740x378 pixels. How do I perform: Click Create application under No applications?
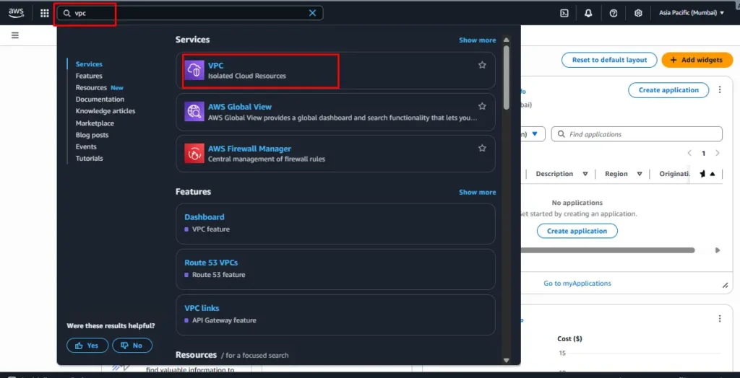[577, 231]
